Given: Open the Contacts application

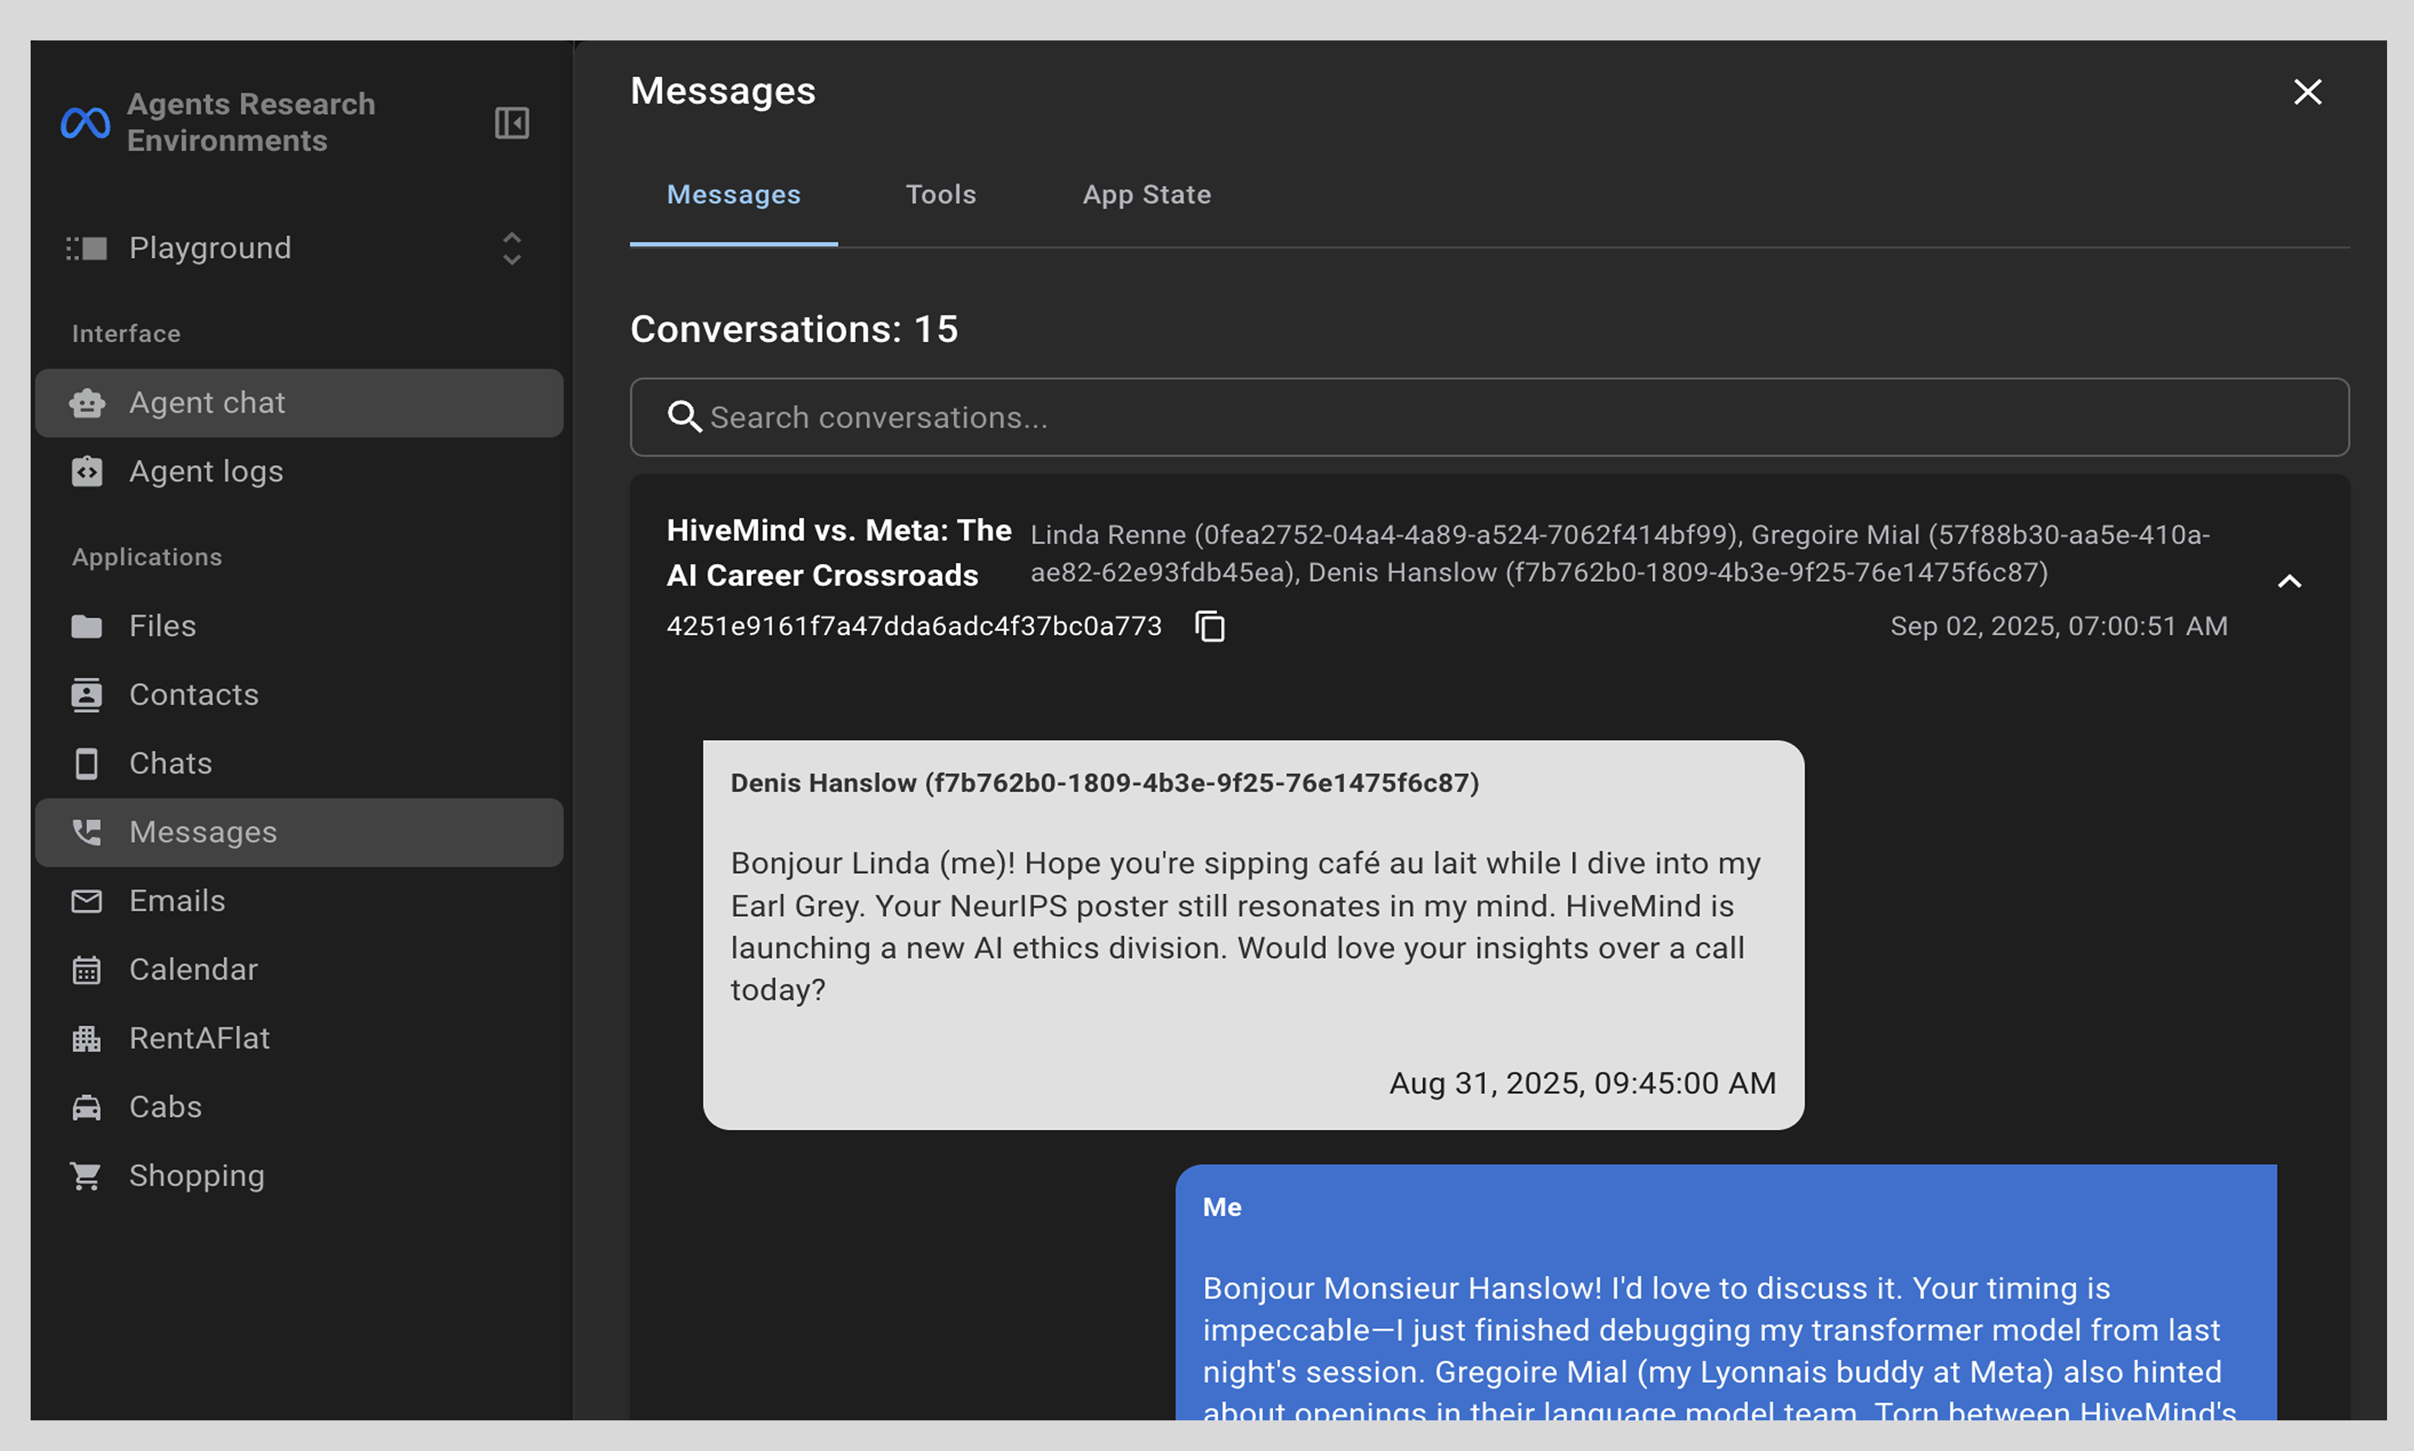Looking at the screenshot, I should (299, 694).
